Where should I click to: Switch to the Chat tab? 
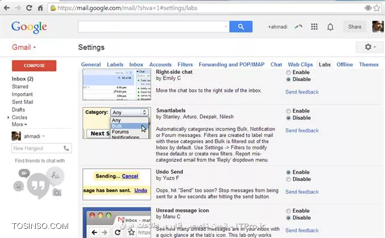276,65
